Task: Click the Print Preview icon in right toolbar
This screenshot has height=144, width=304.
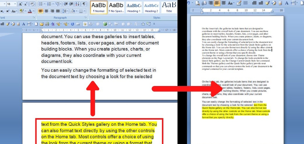Action: pyautogui.click(x=197, y=3)
